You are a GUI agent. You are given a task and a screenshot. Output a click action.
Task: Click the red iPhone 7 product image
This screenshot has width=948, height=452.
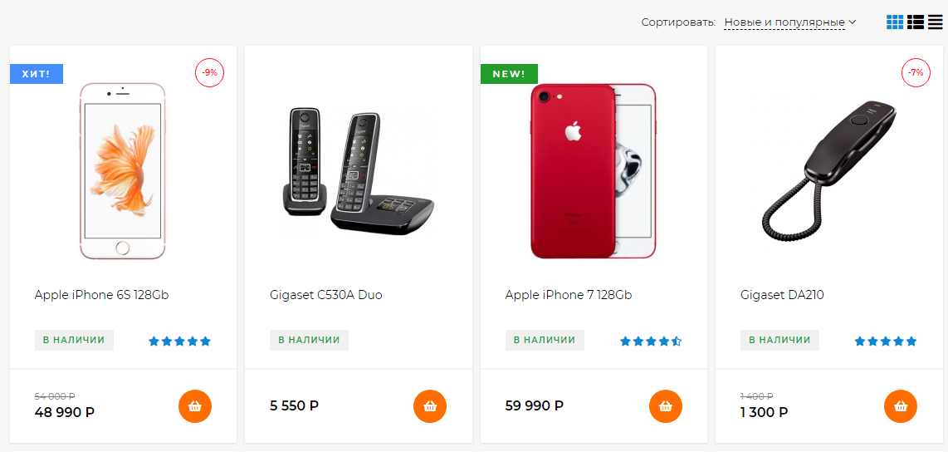click(x=593, y=170)
